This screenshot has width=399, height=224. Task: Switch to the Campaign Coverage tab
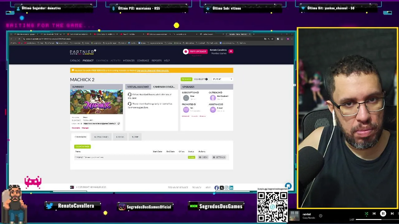coord(164,87)
